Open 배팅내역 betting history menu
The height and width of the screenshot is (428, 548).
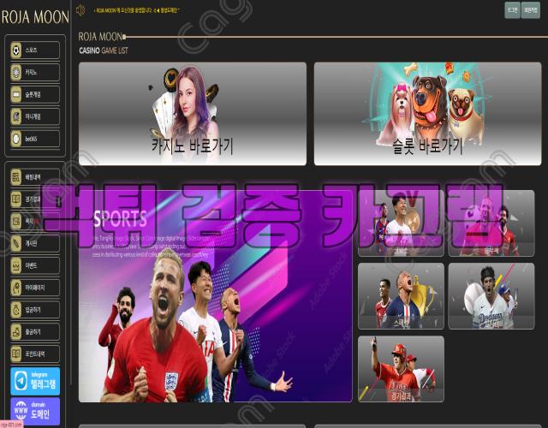[35, 176]
